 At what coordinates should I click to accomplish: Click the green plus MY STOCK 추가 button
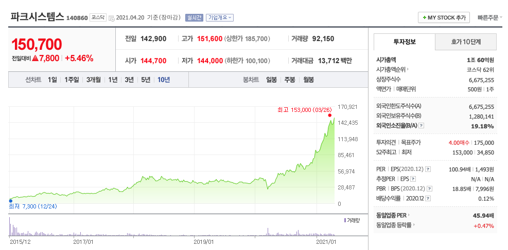tap(444, 18)
